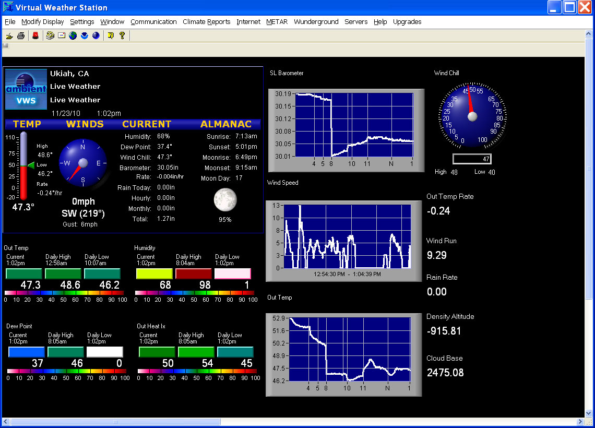
Task: Click the Earth globe internet icon
Action: coord(73,35)
